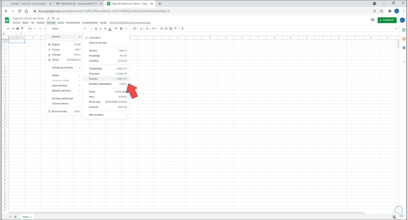Click the Hoja 1 sheet tab
Viewport: 408px width, 220px height.
(x=27, y=217)
